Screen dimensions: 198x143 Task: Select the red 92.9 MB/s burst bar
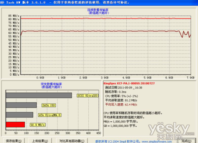[x=15, y=124]
